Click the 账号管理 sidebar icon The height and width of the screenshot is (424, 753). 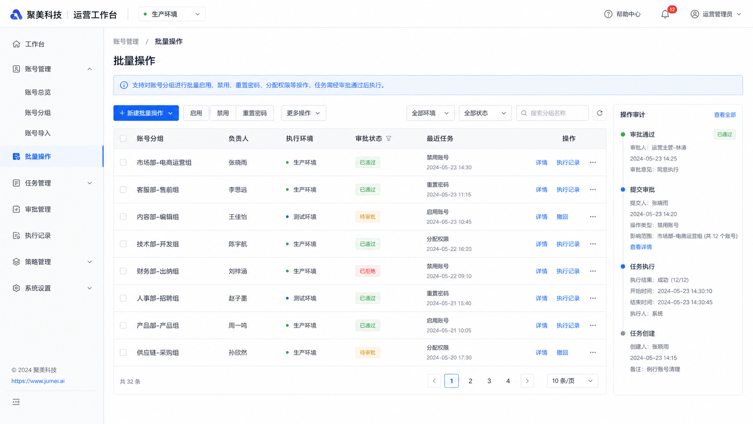point(16,69)
